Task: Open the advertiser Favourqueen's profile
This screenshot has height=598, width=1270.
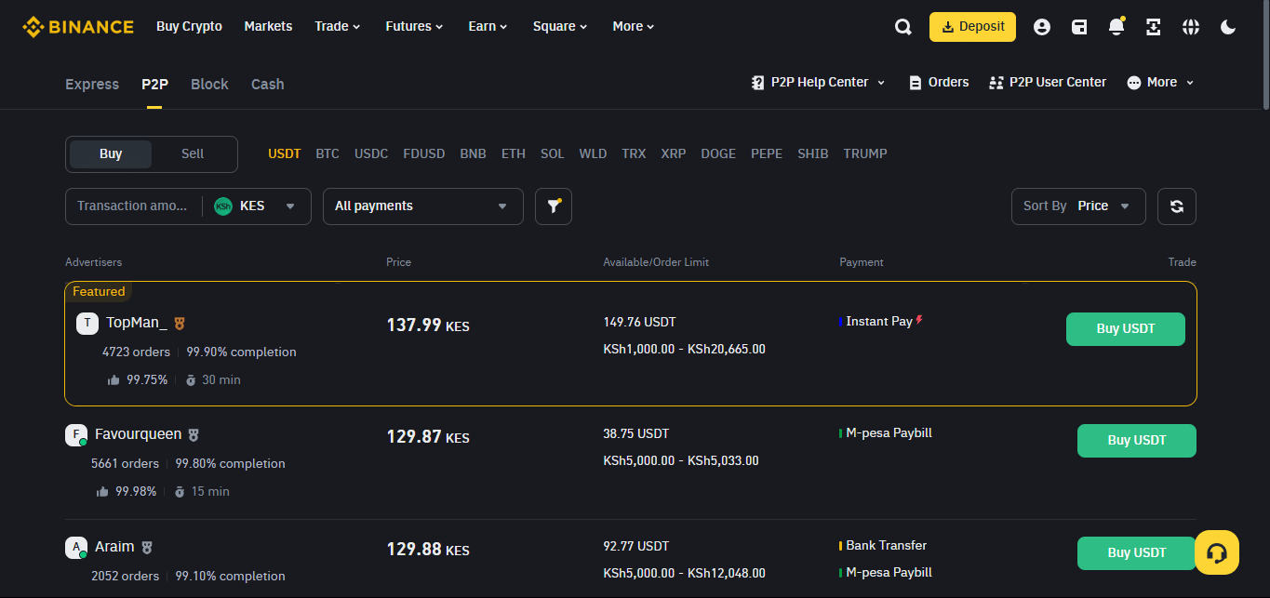Action: coord(138,433)
